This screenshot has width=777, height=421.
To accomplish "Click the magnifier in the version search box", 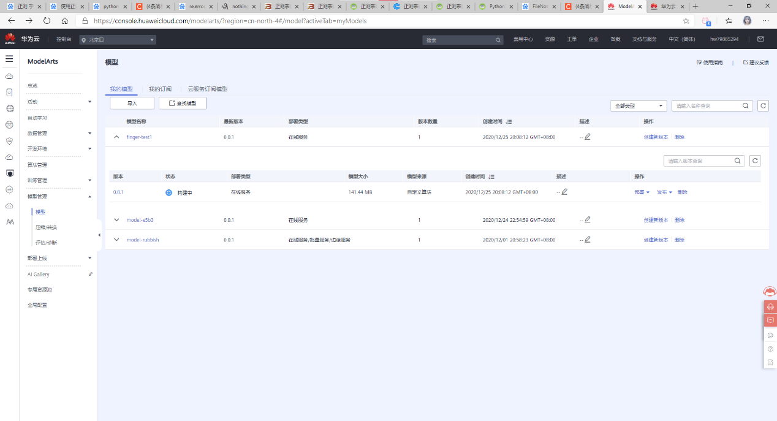I will pos(738,161).
